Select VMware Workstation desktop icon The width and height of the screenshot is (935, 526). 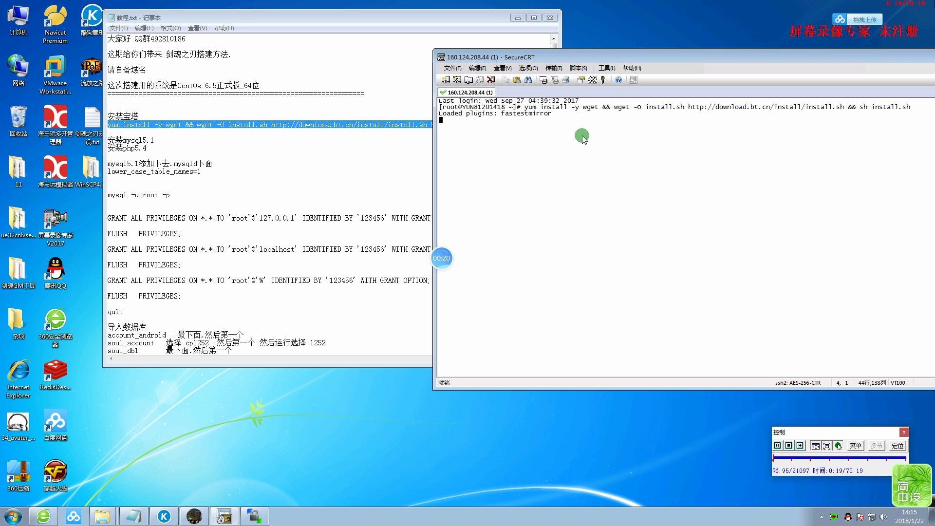[55, 75]
